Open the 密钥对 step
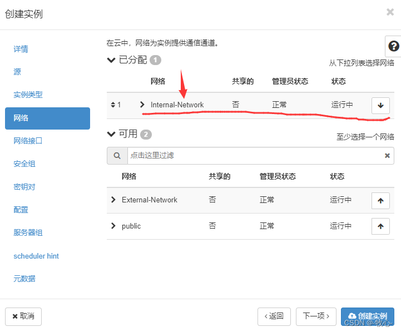The width and height of the screenshot is (401, 332). click(x=24, y=187)
